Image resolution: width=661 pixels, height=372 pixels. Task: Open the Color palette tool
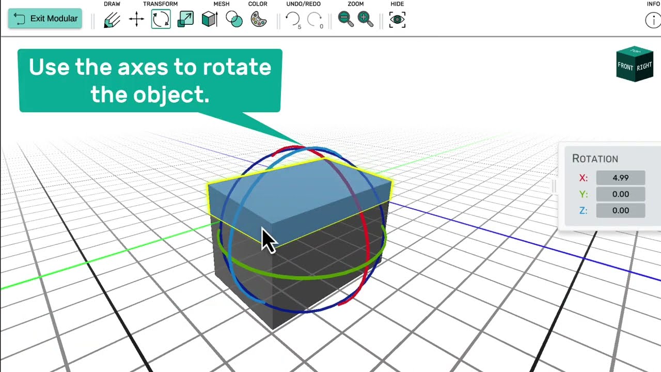click(x=258, y=20)
